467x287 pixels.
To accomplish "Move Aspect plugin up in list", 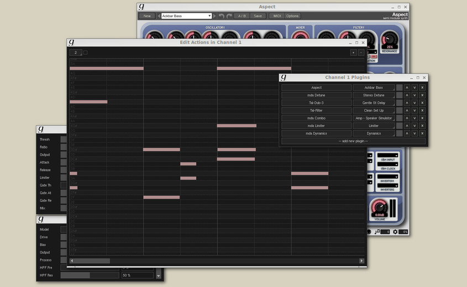I will [407, 87].
